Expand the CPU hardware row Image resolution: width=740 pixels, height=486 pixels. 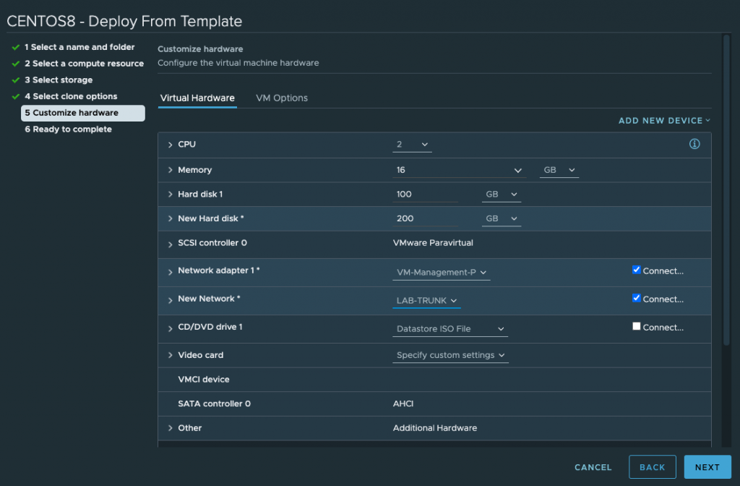tap(170, 145)
